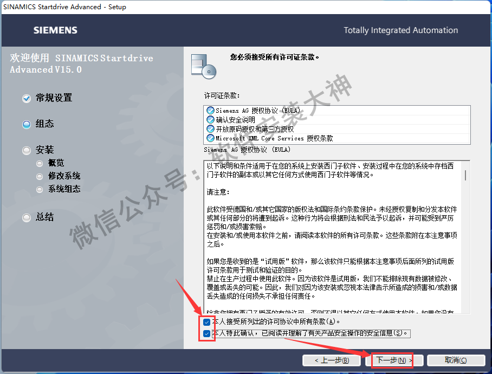This screenshot has width=492, height=374.
Task: Click the SIEMENS logo in header
Action: [x=55, y=30]
